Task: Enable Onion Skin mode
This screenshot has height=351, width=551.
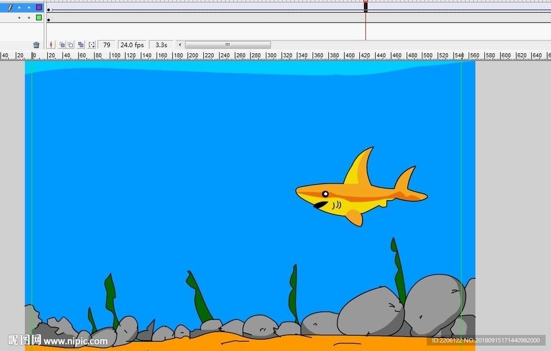Action: [62, 45]
